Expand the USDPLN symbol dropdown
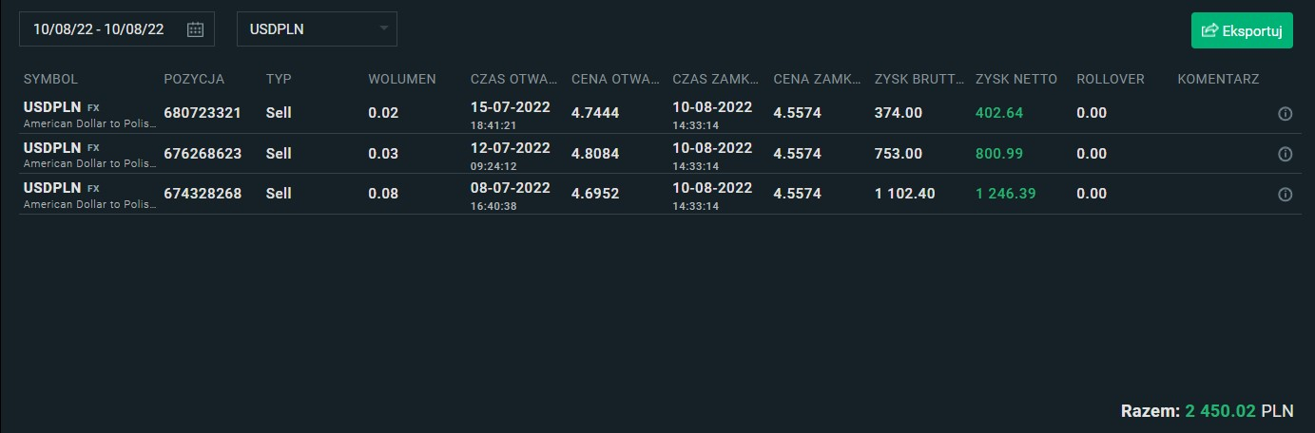 pyautogui.click(x=384, y=28)
